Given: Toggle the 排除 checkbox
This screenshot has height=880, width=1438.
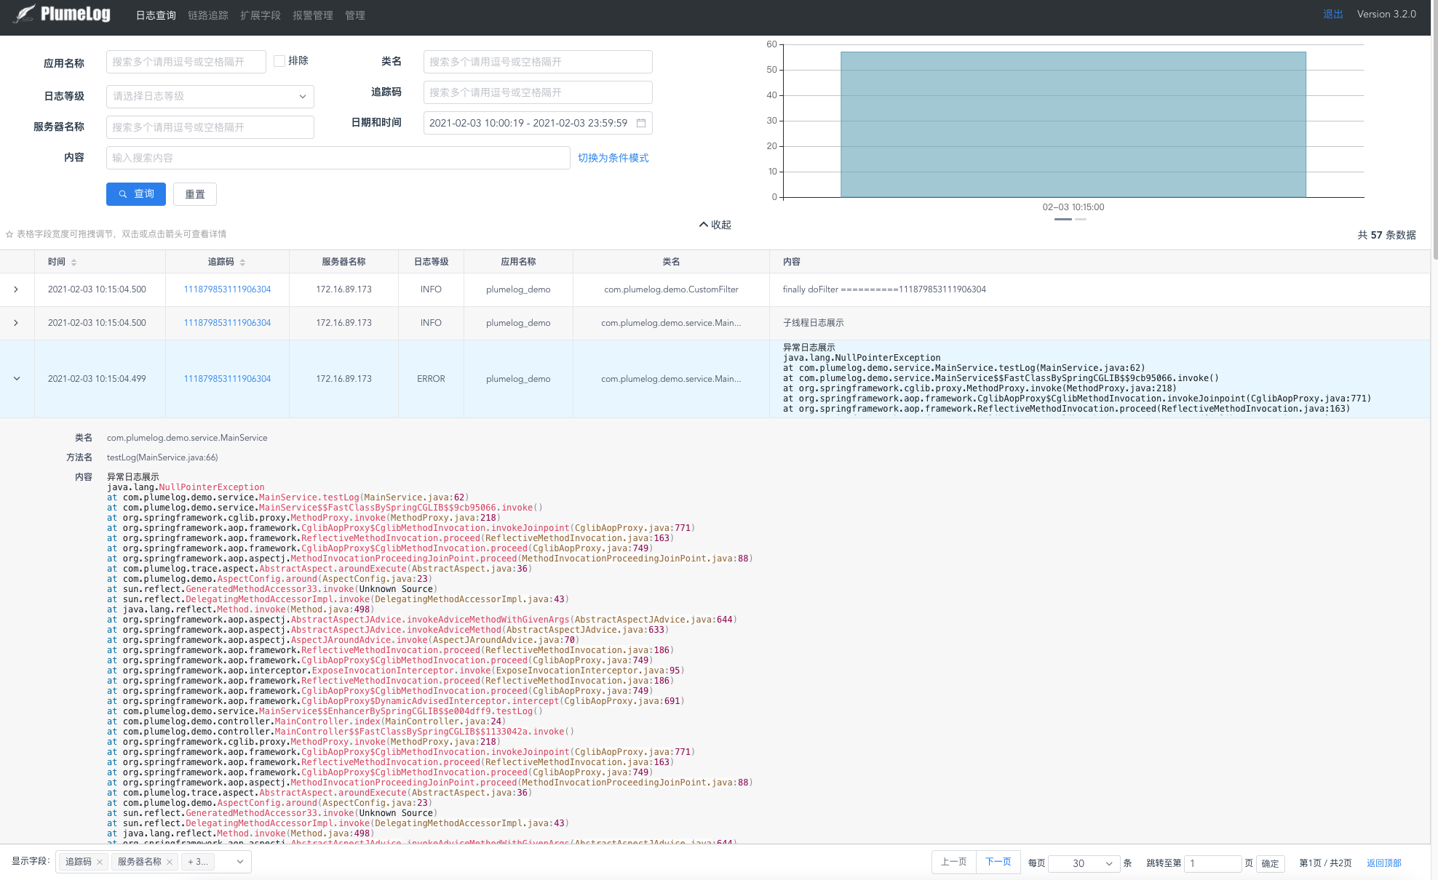Looking at the screenshot, I should point(279,61).
